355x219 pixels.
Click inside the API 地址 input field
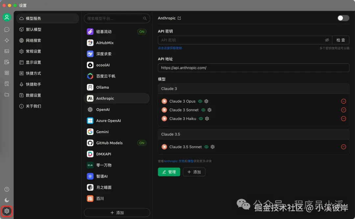253,68
